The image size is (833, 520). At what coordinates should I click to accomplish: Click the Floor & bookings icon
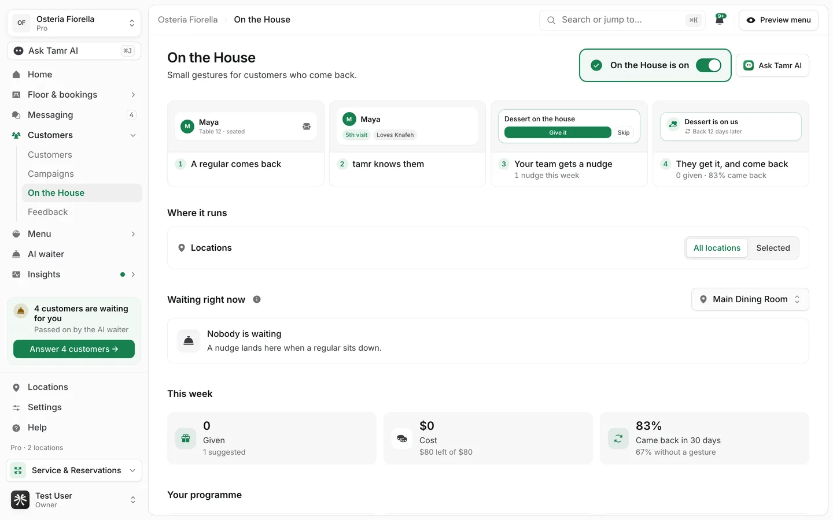16,95
